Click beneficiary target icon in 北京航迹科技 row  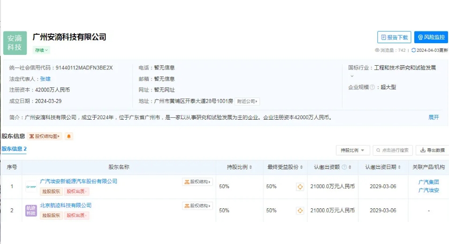click(300, 211)
